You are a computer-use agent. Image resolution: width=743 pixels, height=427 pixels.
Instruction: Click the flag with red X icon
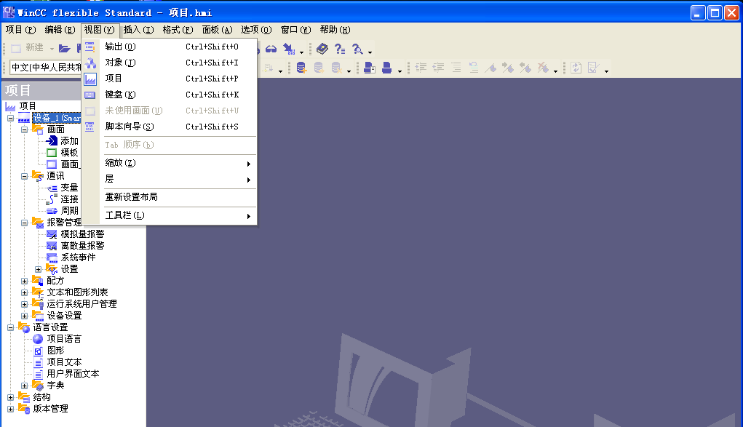[543, 68]
